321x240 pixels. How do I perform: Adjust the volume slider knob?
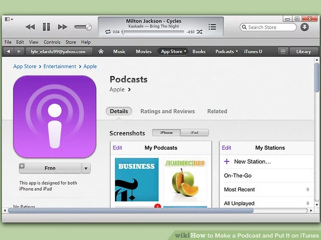(89, 27)
